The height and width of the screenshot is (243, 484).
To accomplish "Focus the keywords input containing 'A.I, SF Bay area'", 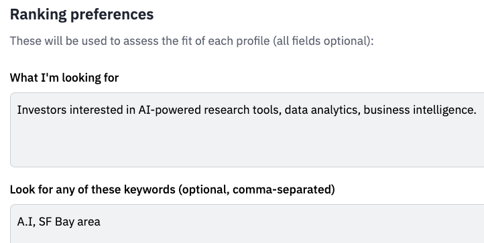I will pos(247,224).
